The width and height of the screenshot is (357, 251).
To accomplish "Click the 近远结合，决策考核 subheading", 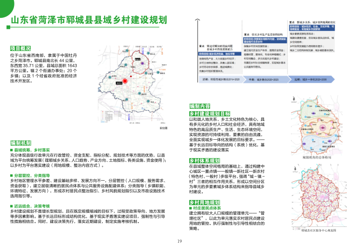I will tap(32, 206).
